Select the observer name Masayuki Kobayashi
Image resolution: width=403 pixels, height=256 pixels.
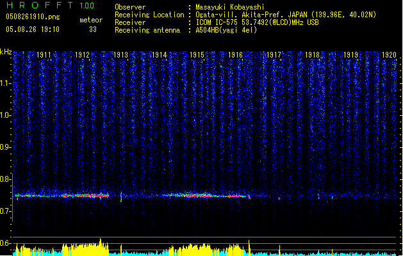(230, 7)
